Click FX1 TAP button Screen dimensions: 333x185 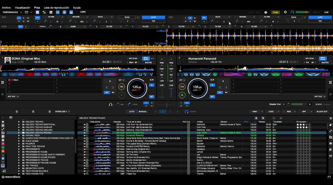[x=154, y=21]
